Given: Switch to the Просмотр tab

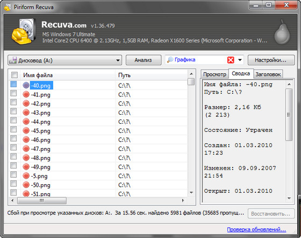Looking at the screenshot, I should [x=214, y=74].
